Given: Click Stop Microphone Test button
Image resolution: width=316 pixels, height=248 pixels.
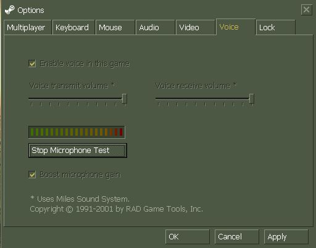Looking at the screenshot, I should coord(78,151).
